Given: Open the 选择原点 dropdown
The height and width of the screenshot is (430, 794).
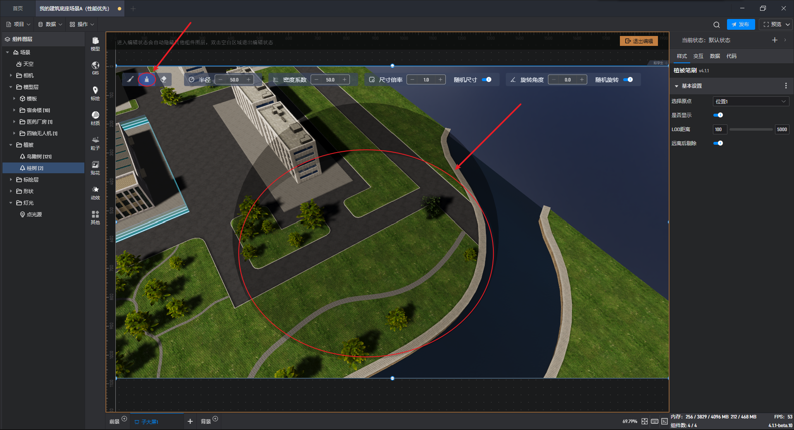Looking at the screenshot, I should [751, 101].
